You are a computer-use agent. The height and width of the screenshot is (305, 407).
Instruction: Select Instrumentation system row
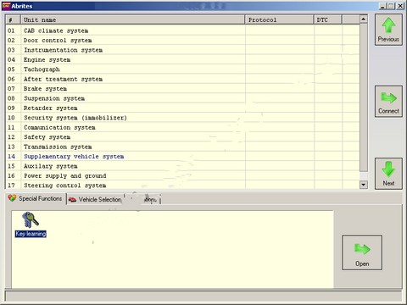coord(182,50)
